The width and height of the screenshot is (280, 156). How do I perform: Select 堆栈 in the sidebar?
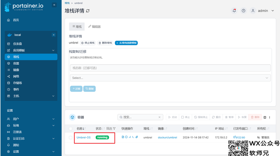tap(31, 57)
